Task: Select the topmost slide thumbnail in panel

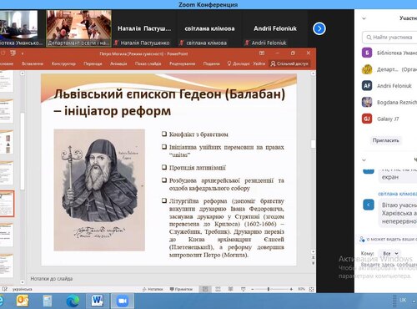Action: (7, 81)
